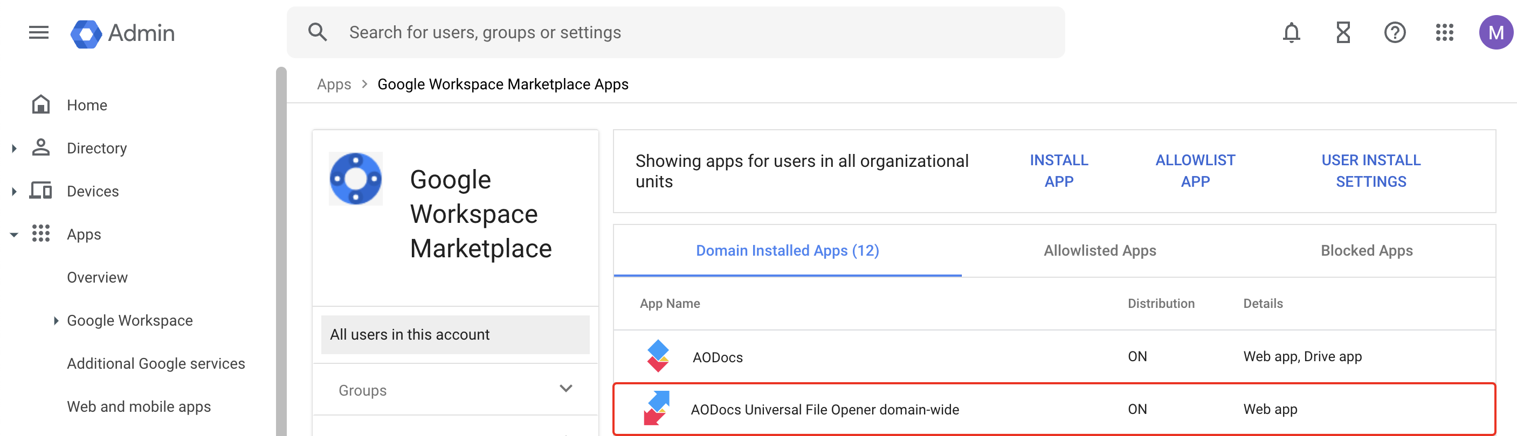Image resolution: width=1517 pixels, height=436 pixels.
Task: Expand the Groups dropdown chevron
Action: (566, 388)
